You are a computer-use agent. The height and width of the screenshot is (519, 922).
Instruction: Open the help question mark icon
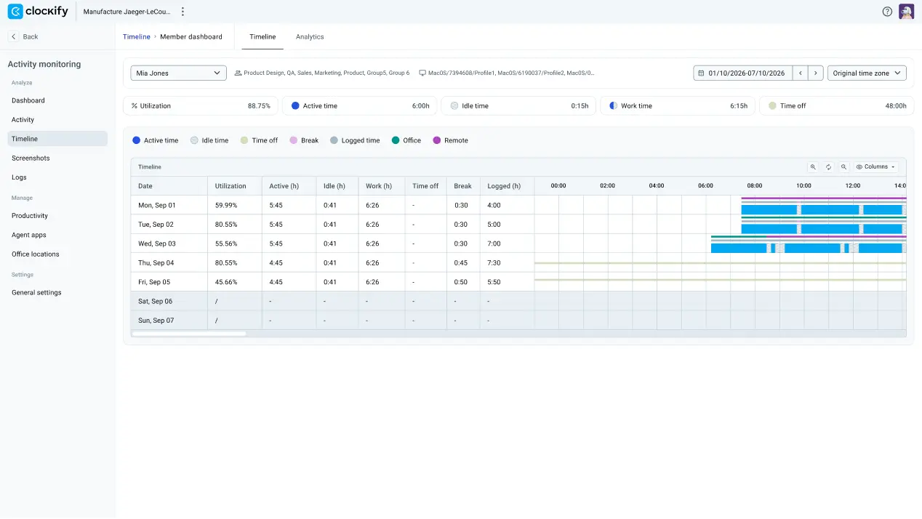pyautogui.click(x=887, y=12)
